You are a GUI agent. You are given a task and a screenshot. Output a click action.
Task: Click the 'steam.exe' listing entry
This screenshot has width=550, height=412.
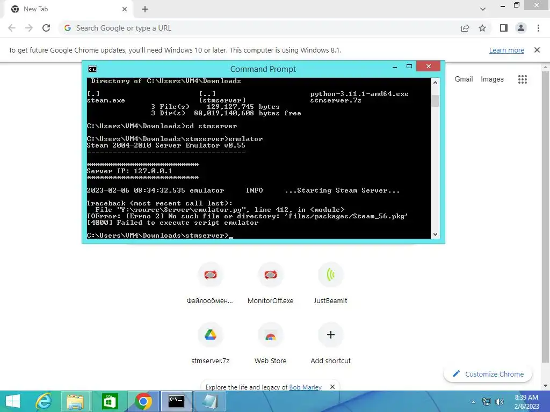pyautogui.click(x=106, y=100)
